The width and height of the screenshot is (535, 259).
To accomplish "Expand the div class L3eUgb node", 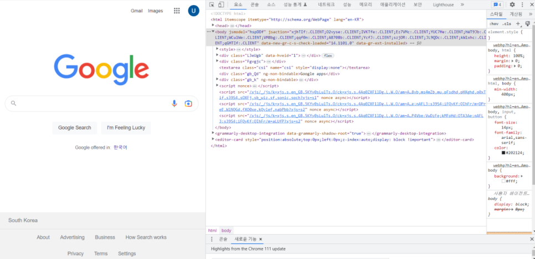I will (x=217, y=55).
